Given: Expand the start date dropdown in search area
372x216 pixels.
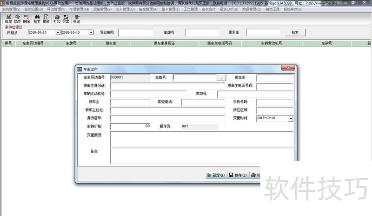Looking at the screenshot, I should tap(58, 32).
